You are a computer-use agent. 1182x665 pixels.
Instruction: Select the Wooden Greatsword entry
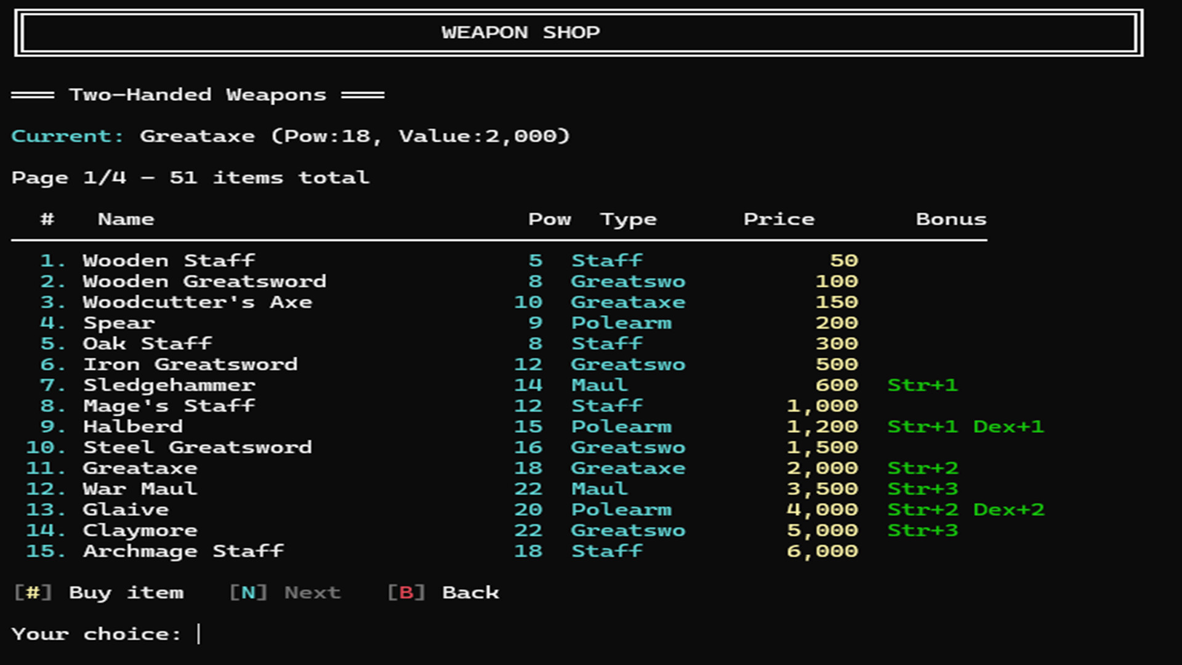204,281
